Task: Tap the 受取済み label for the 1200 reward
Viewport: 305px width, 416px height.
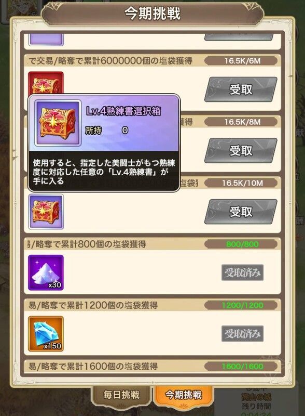Action: [x=242, y=333]
